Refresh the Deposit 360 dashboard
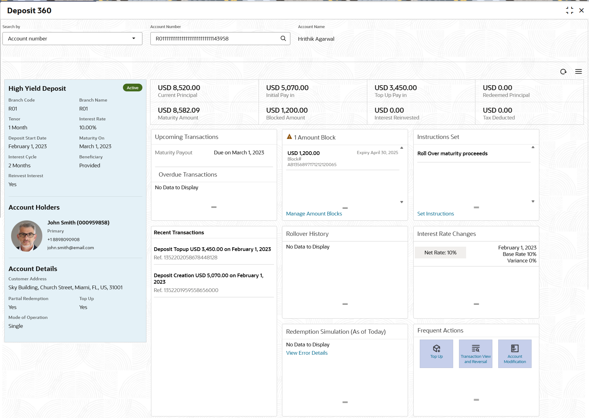589x418 pixels. pos(563,72)
